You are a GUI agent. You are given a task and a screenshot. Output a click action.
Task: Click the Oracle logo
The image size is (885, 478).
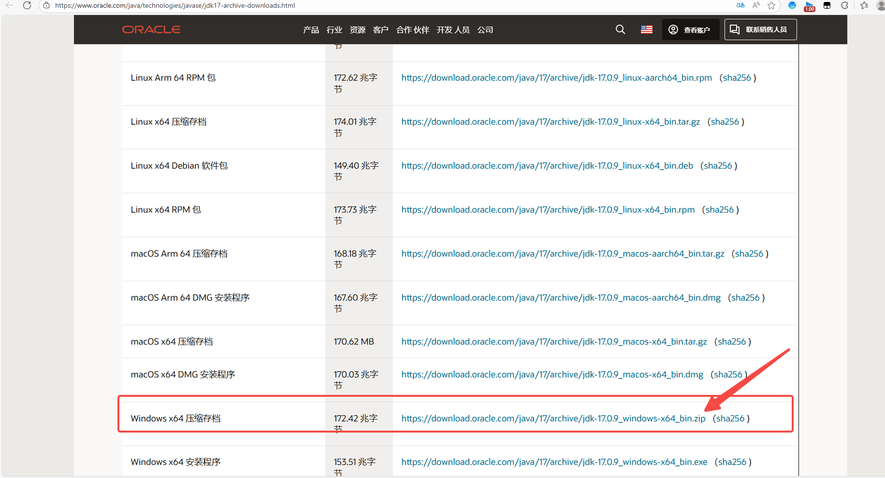click(x=151, y=29)
